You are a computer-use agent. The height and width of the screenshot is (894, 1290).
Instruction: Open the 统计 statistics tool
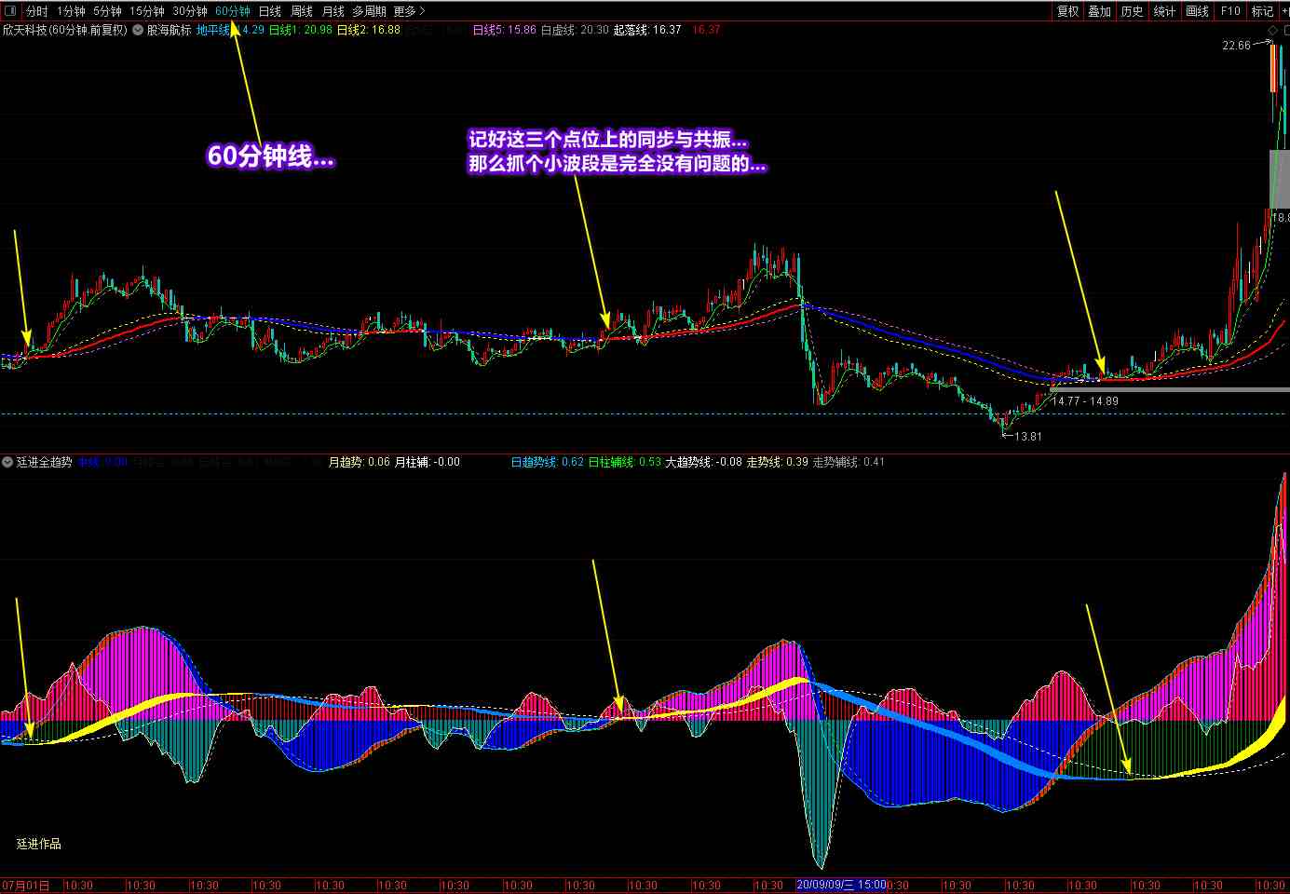(1164, 11)
